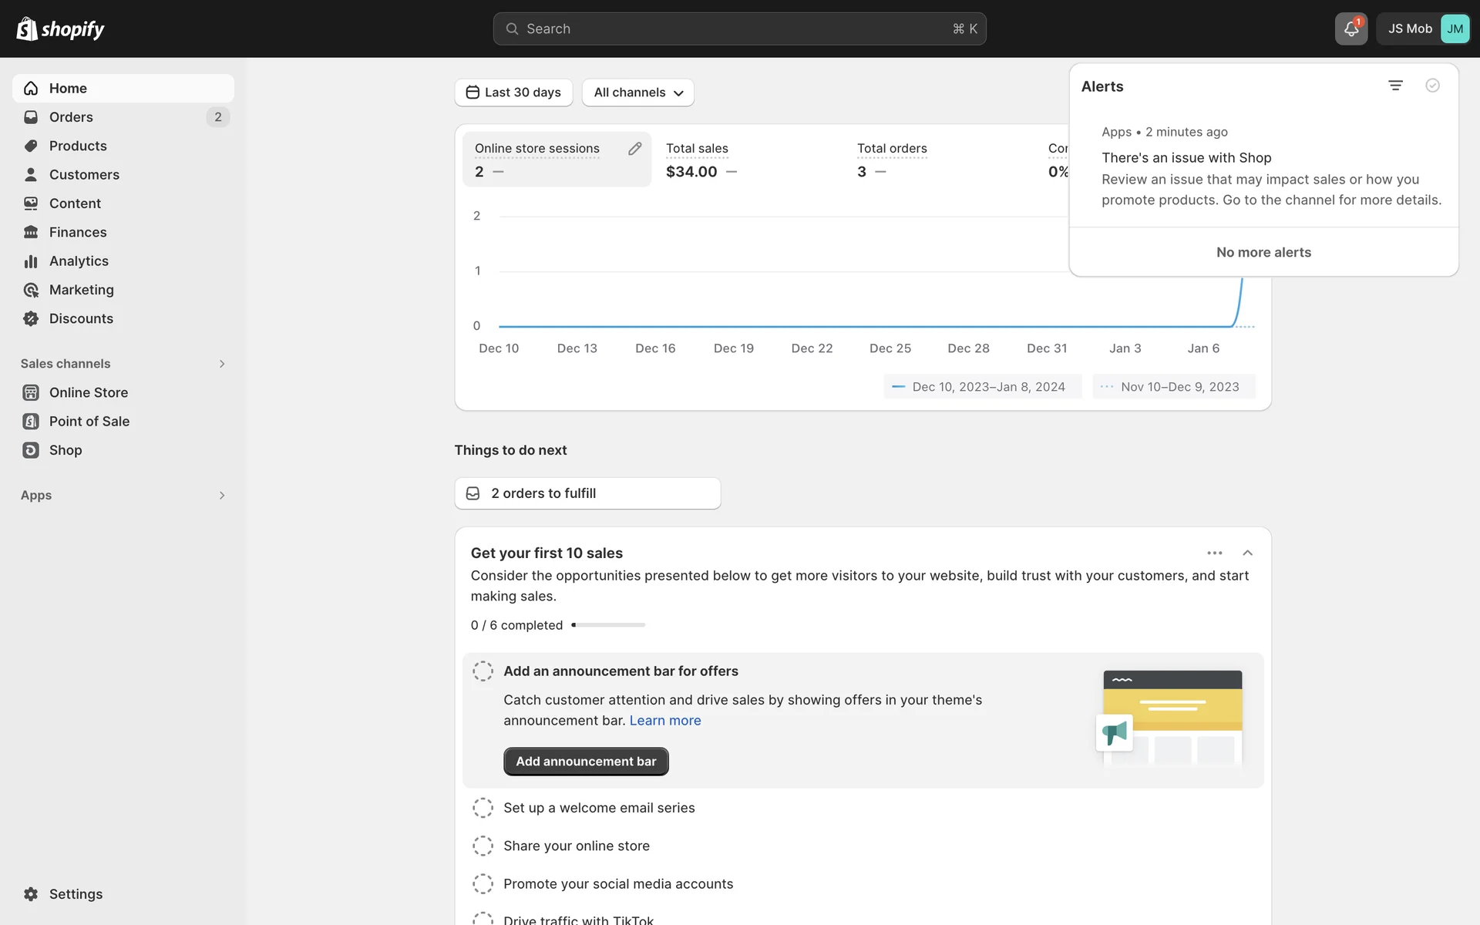
Task: Click the 0 / 6 completed progress bar
Action: [609, 625]
